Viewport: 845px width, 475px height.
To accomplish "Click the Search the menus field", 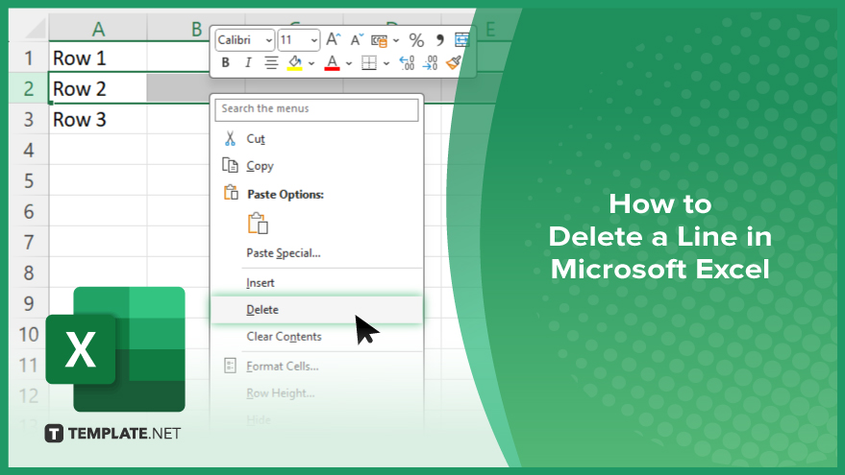I will [316, 109].
